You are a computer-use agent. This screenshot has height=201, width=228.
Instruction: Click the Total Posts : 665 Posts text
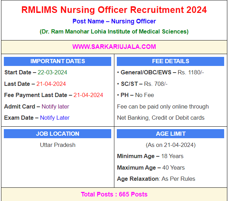click(114, 194)
